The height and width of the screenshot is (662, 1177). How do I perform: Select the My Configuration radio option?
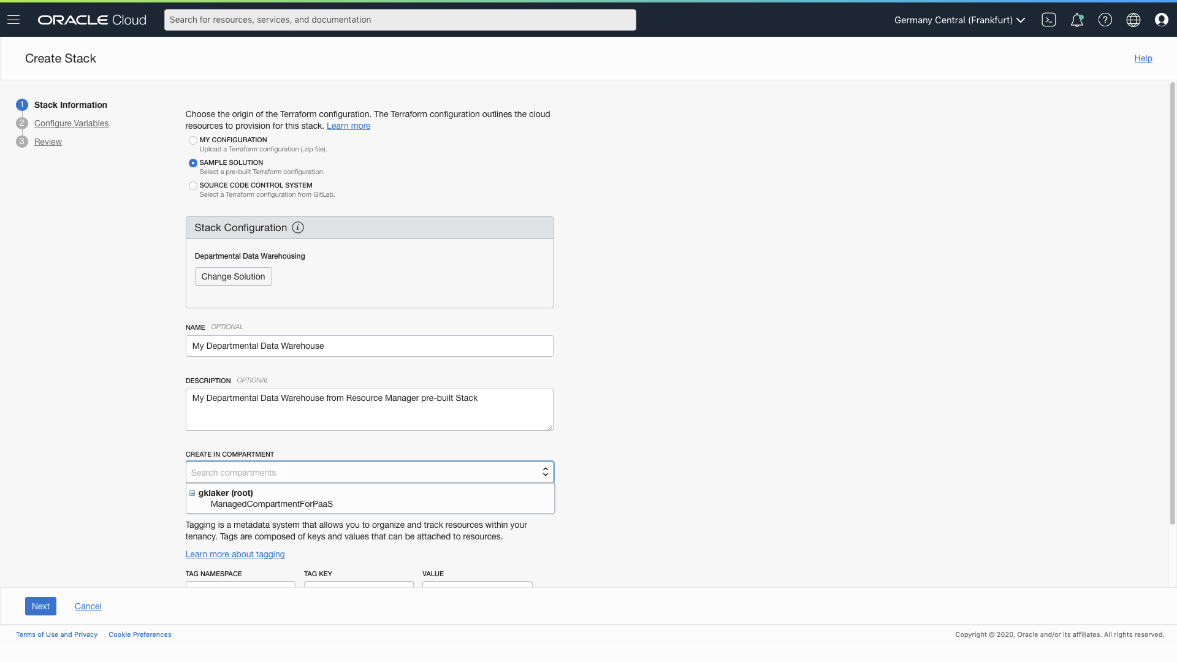[193, 140]
